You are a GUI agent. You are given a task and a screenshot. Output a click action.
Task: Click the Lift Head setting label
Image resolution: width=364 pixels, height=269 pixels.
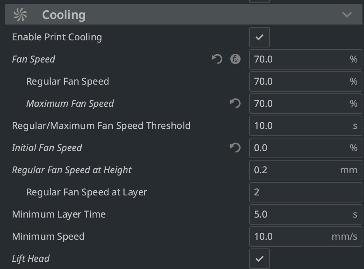pyautogui.click(x=30, y=259)
